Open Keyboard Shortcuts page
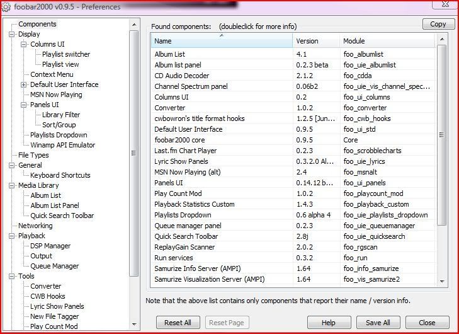The image size is (459, 334). 60,175
